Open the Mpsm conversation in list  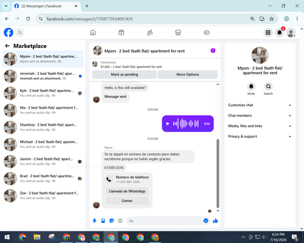tap(43, 59)
